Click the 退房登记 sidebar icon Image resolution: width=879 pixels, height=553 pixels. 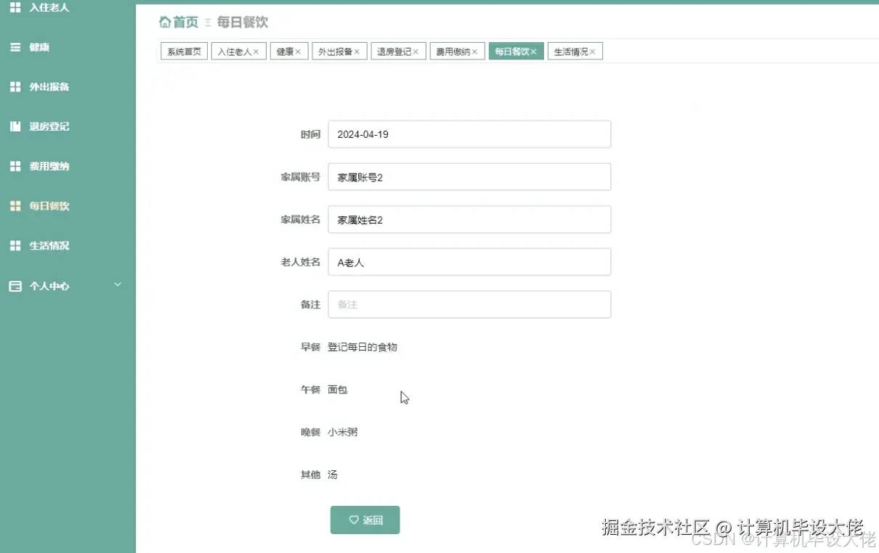[15, 126]
